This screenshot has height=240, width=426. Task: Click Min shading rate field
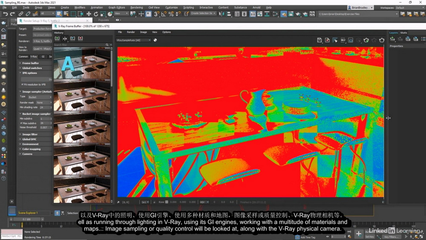coord(46,107)
